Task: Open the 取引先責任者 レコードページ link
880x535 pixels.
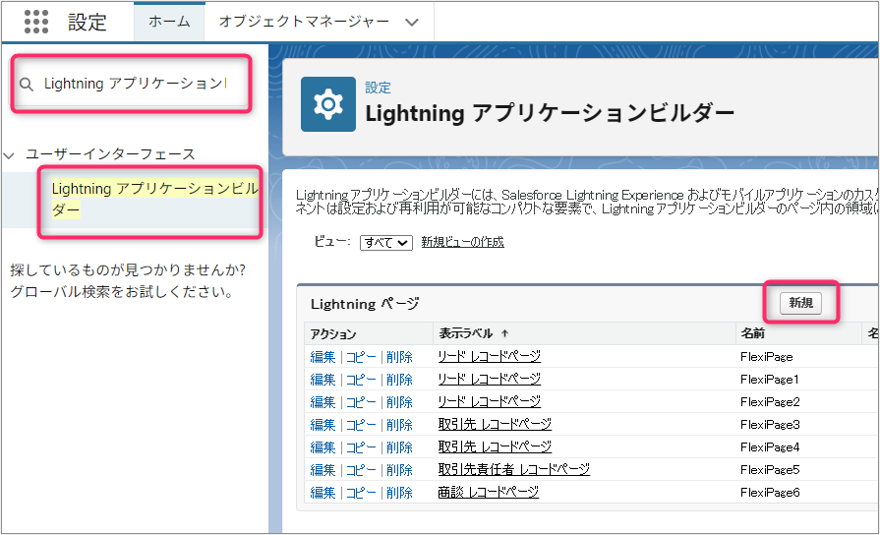Action: pos(513,470)
